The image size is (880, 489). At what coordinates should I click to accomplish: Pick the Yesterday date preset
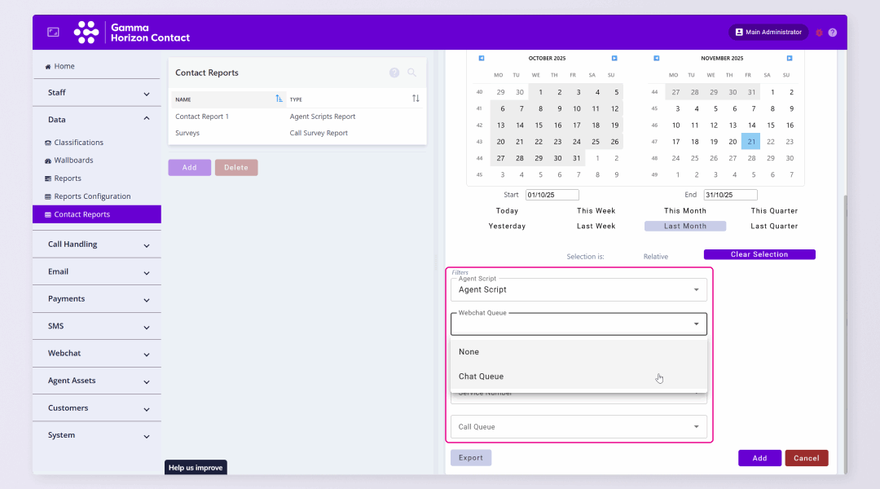pyautogui.click(x=507, y=226)
